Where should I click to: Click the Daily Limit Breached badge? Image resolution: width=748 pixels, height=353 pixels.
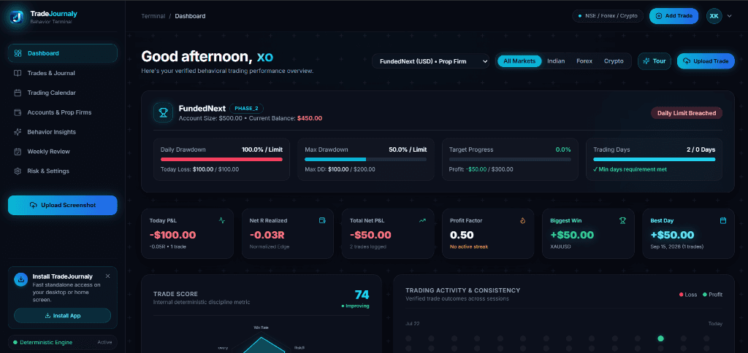(x=687, y=113)
